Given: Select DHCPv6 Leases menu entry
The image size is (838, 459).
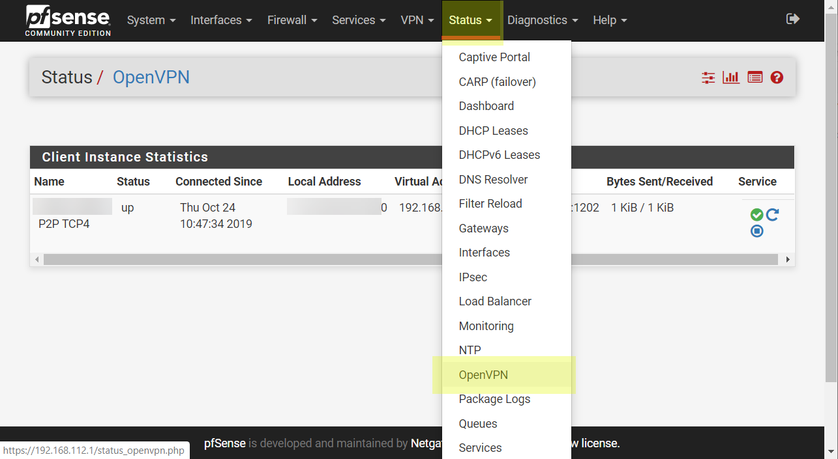Looking at the screenshot, I should [507, 155].
